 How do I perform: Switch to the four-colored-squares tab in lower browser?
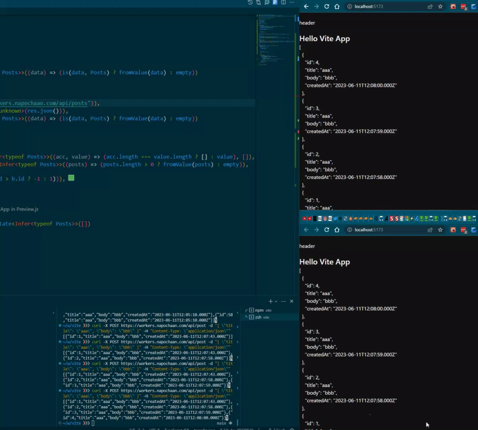(407, 218)
